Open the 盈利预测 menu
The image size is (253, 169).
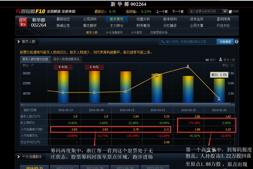(x=223, y=19)
